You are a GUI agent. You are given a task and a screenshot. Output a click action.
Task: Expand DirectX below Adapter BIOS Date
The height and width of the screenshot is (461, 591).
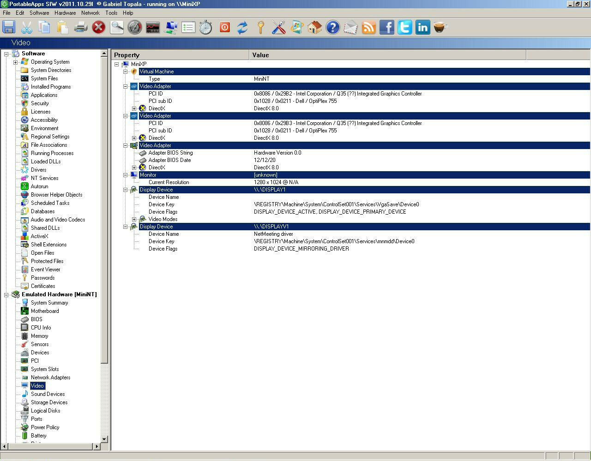[134, 168]
